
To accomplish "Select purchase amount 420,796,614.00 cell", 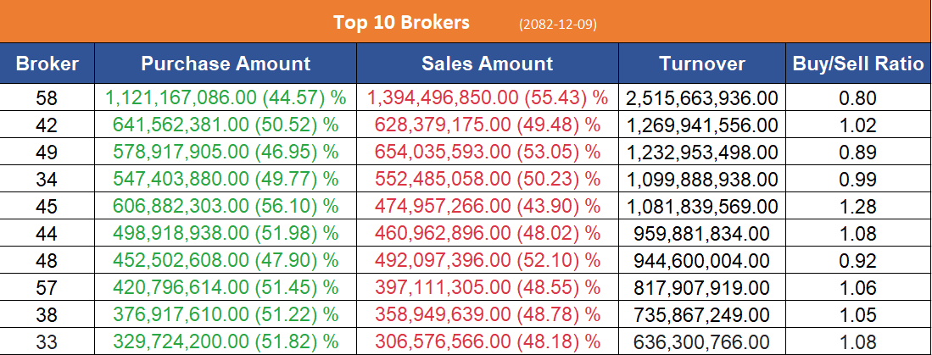I will point(226,288).
